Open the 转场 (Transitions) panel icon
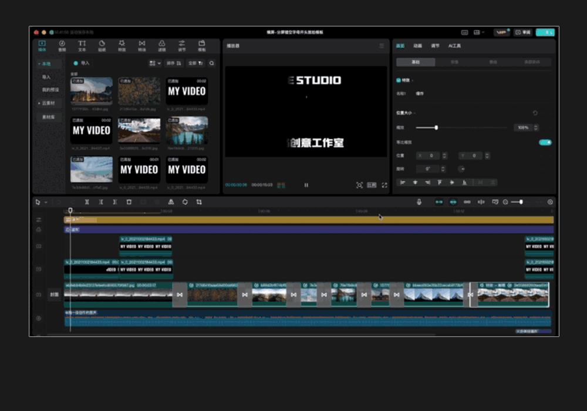 [141, 45]
